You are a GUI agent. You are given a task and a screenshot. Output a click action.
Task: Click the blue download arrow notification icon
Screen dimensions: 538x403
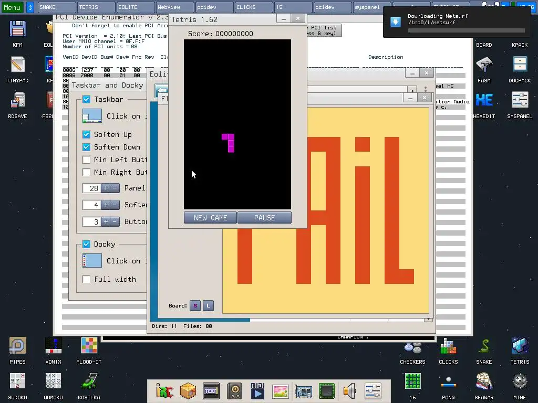[395, 22]
